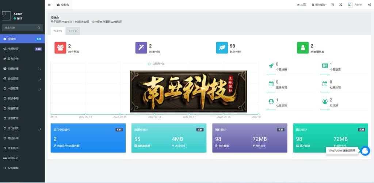Click the user icon for 月活跃

coord(325,102)
